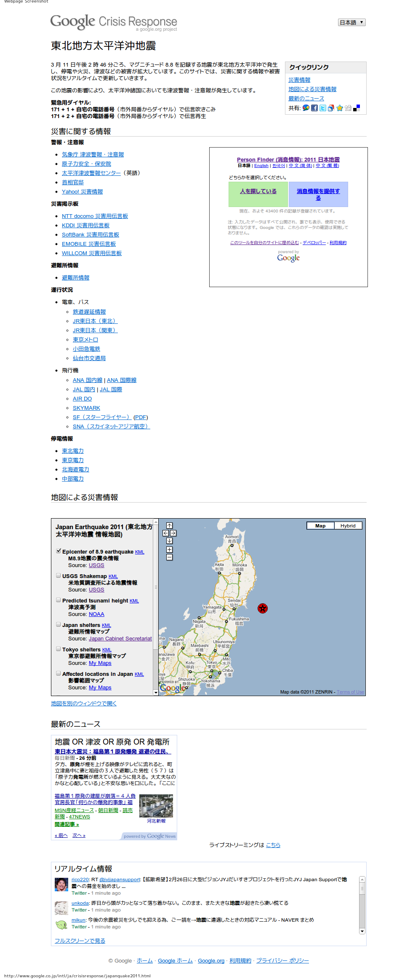The height and width of the screenshot is (979, 418).
Task: Click the red epicenter marker on map
Action: point(263,608)
